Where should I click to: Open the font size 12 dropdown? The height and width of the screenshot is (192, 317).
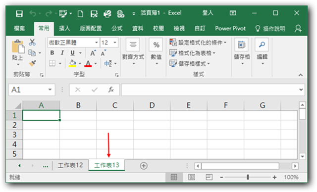click(x=115, y=43)
